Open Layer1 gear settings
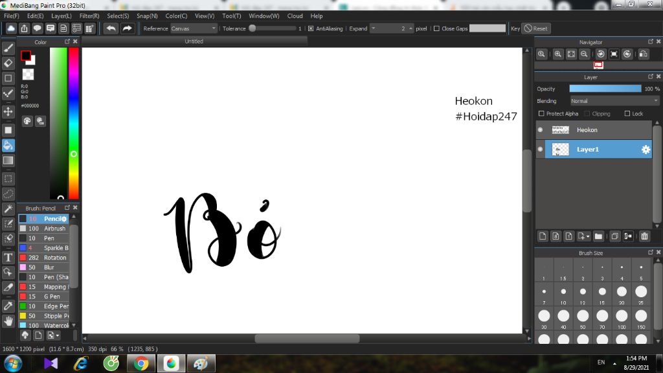Viewport: 663px width, 373px height. coord(646,150)
